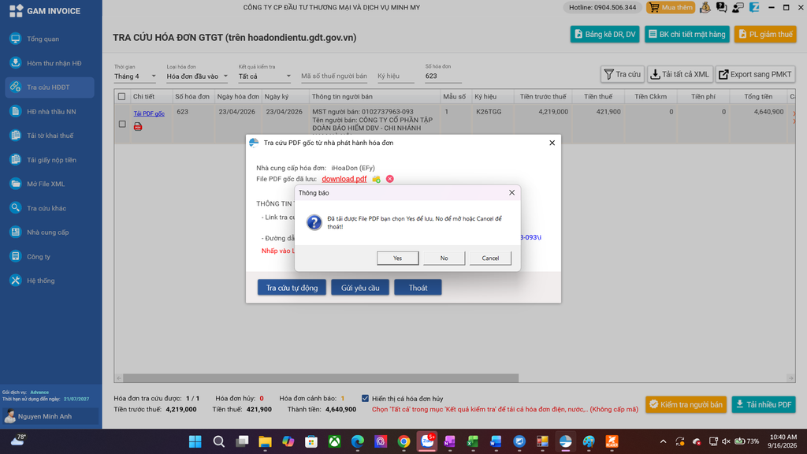Screen dimensions: 807x454
Task: Click the red PDF icon in invoice row
Action: [x=138, y=126]
